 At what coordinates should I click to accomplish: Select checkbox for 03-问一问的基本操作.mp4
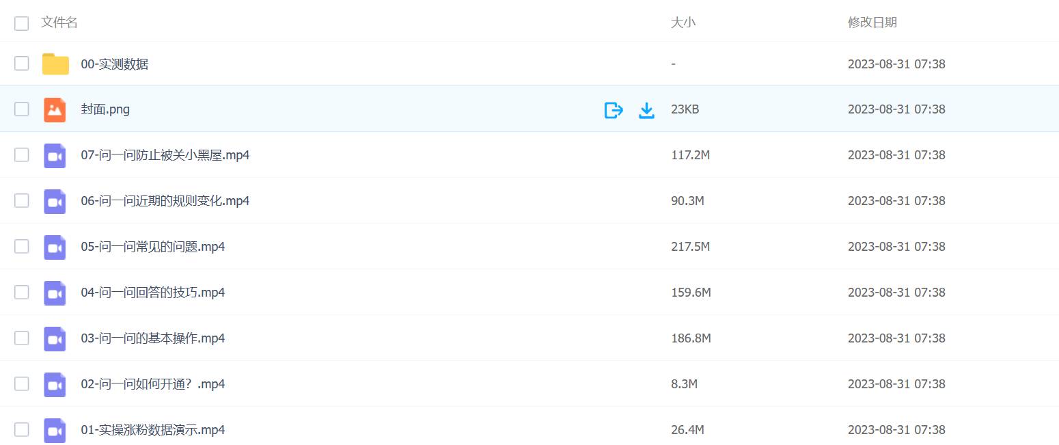22,338
